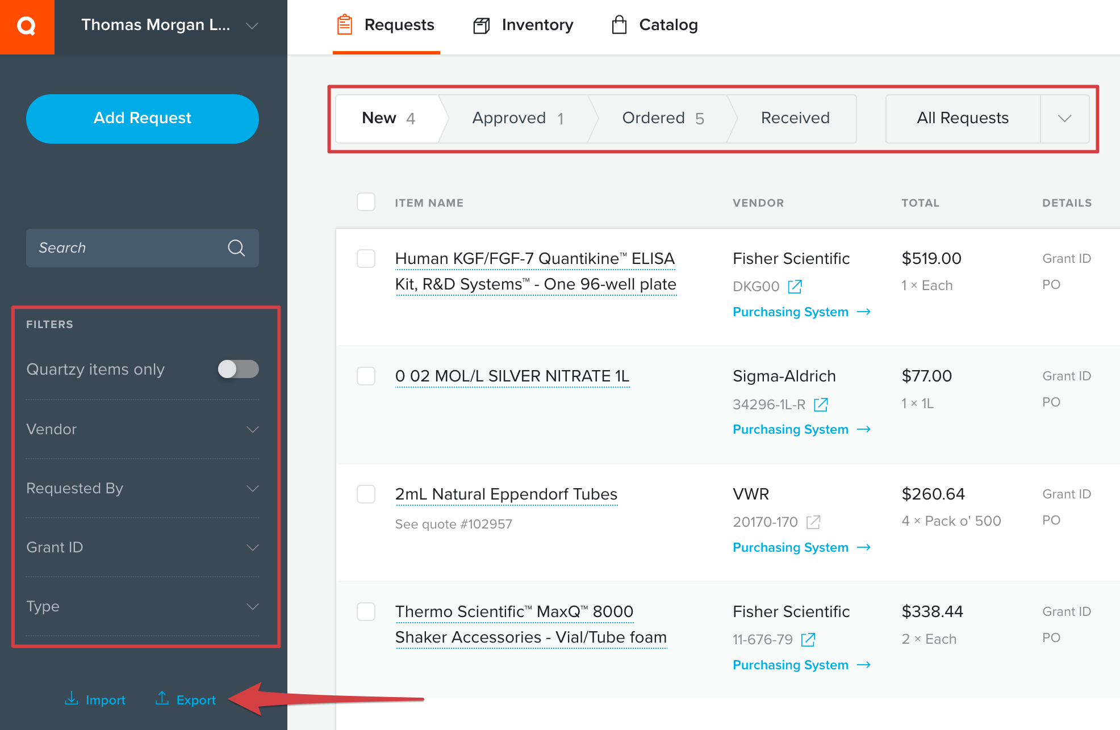Click the All Requests button
1120x730 pixels.
click(963, 119)
